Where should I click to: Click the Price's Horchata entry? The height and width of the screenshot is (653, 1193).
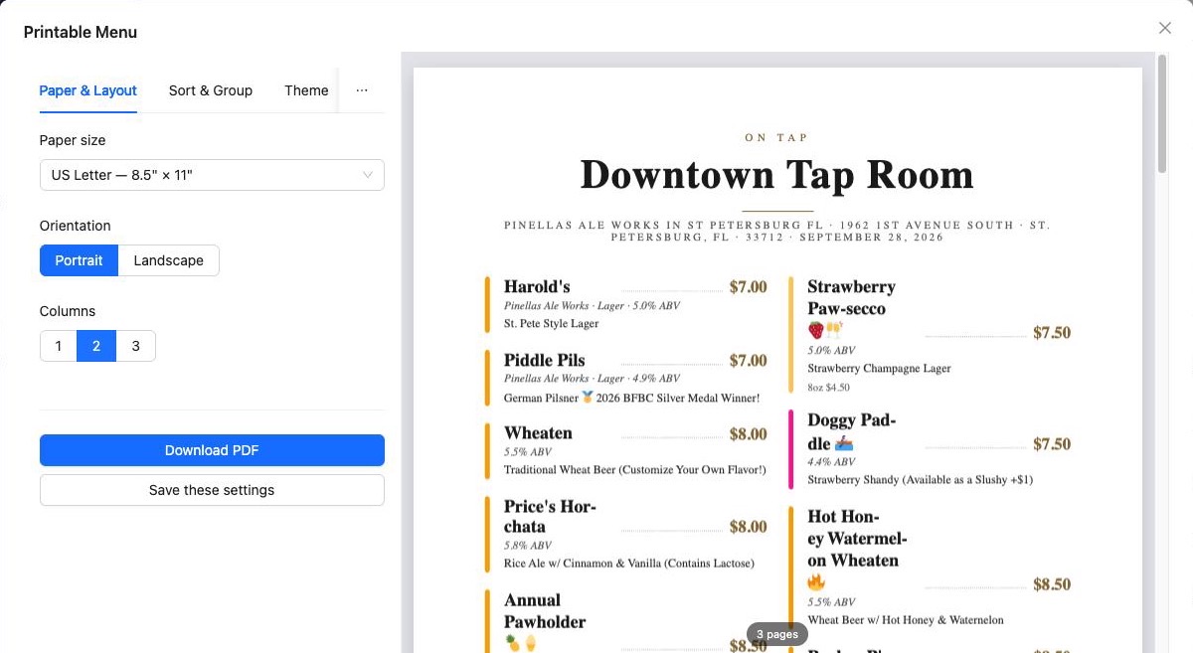point(626,535)
